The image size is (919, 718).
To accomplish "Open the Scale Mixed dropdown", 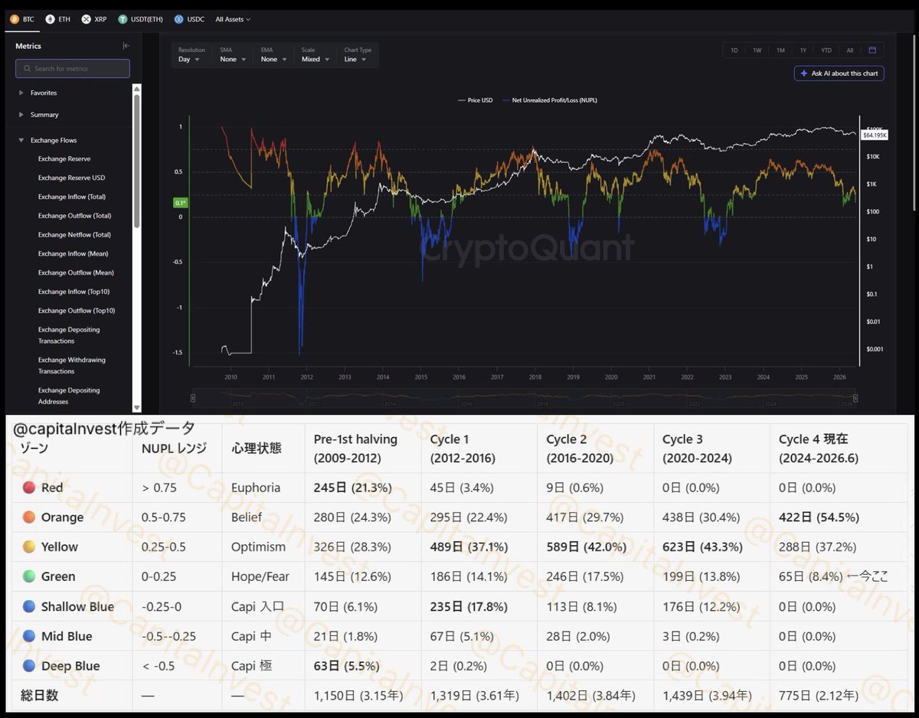I will [x=316, y=55].
